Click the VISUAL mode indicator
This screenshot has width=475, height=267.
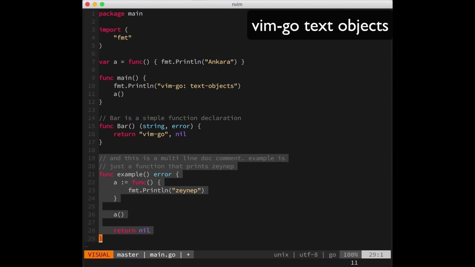pyautogui.click(x=99, y=254)
